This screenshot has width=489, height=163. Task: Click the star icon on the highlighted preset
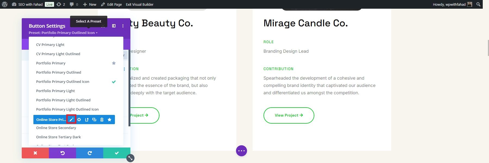pos(109,120)
